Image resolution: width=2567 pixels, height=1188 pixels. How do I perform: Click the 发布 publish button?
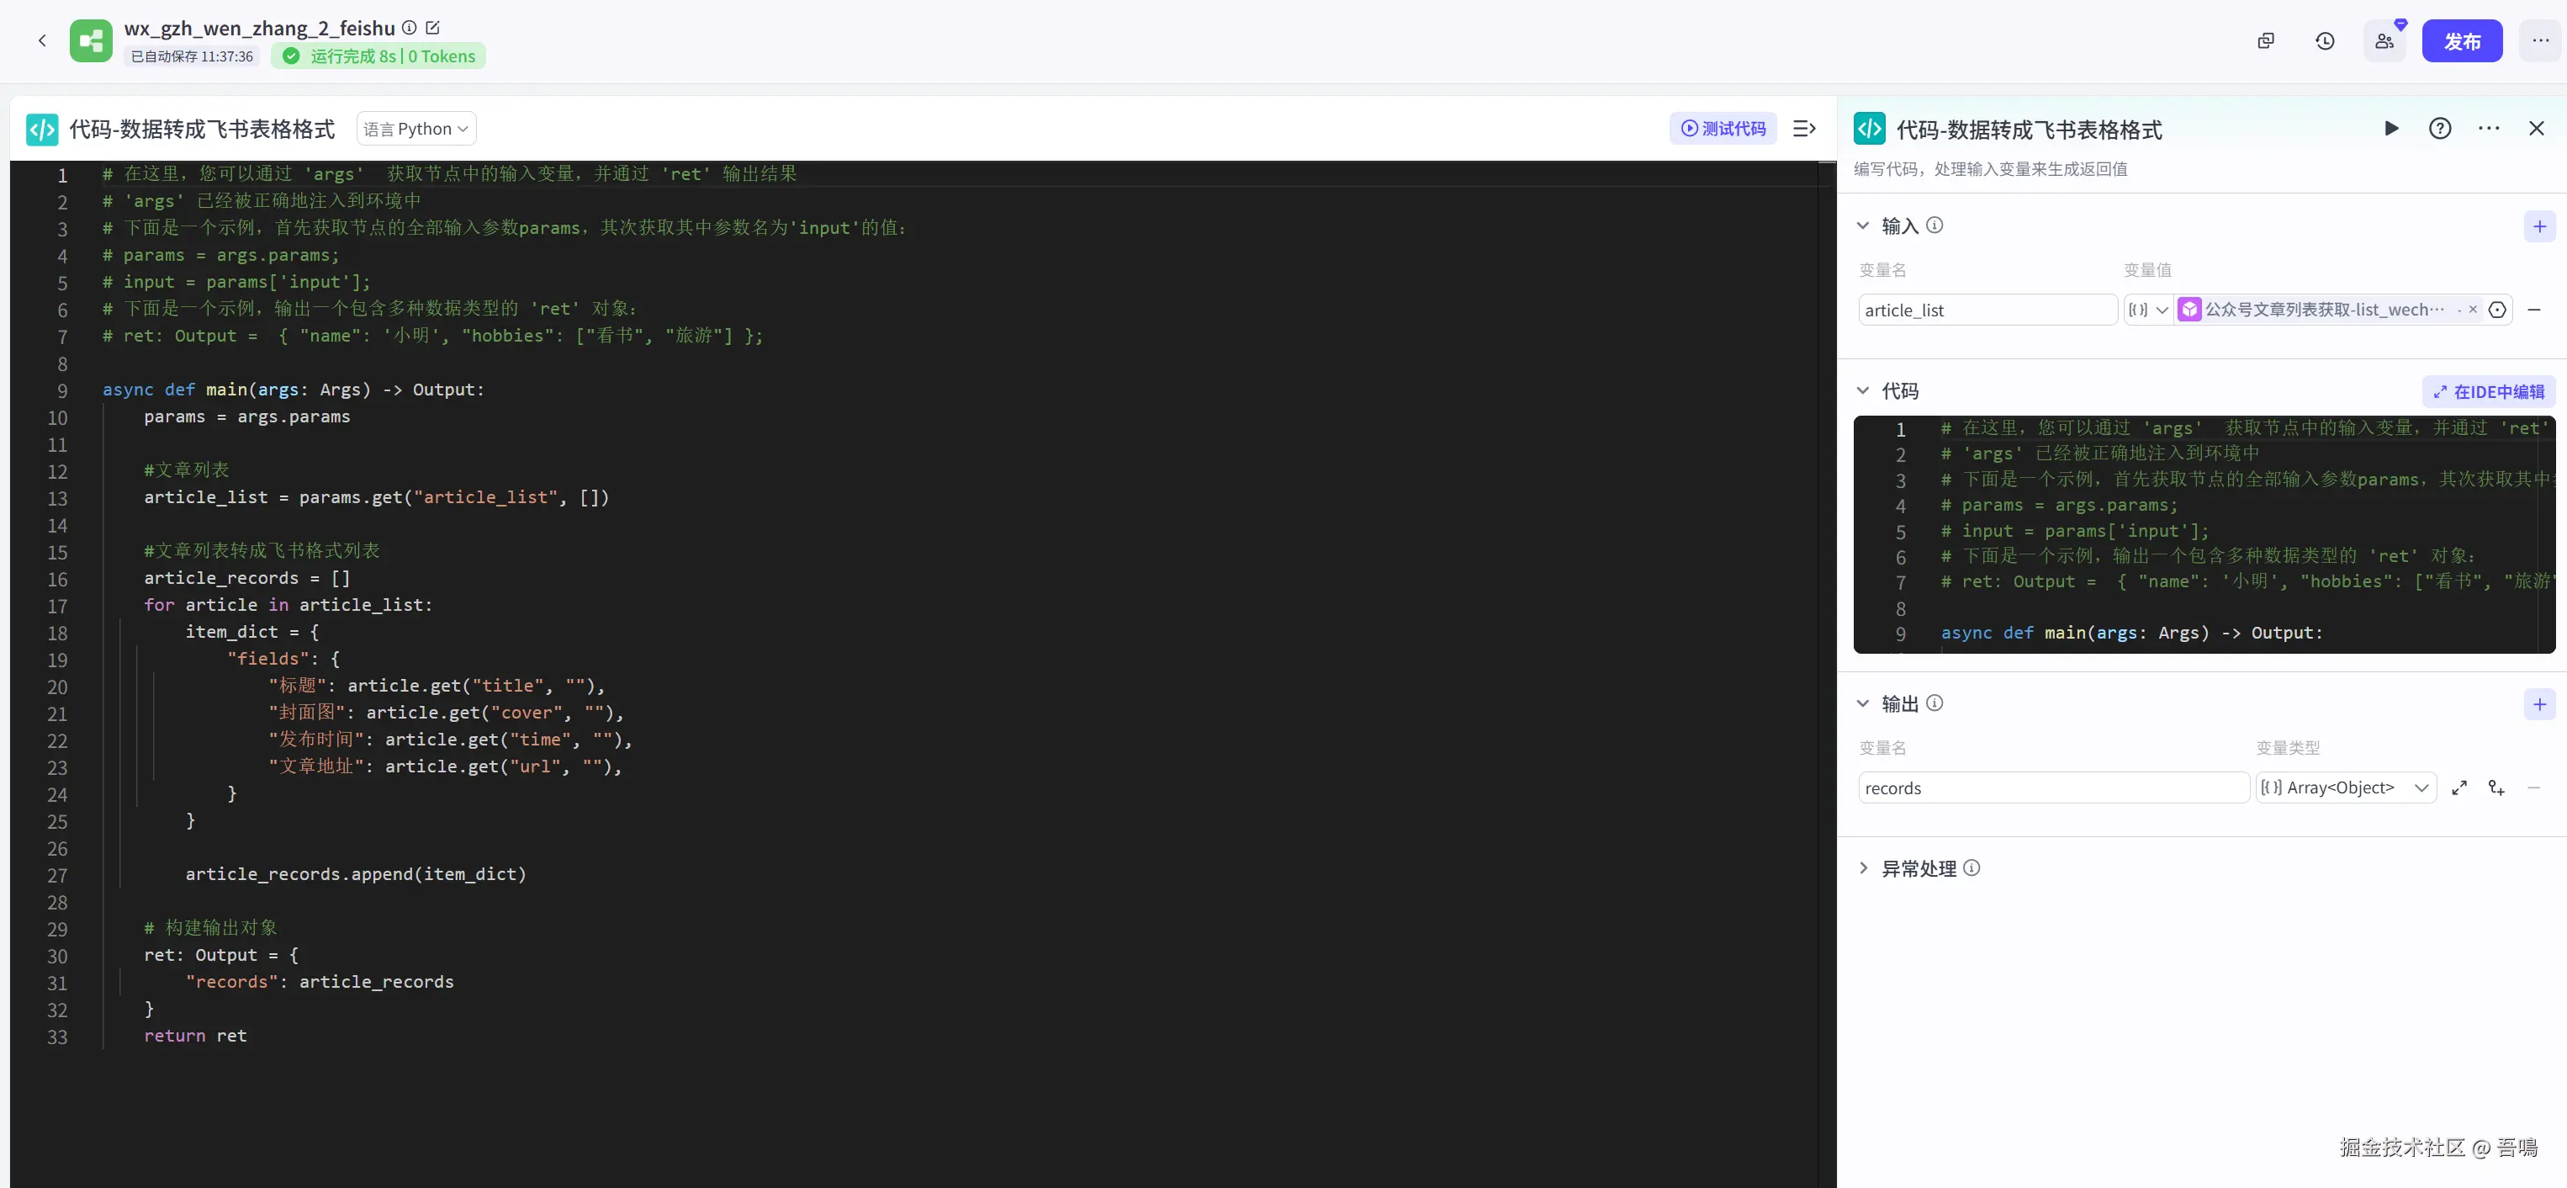point(2461,41)
